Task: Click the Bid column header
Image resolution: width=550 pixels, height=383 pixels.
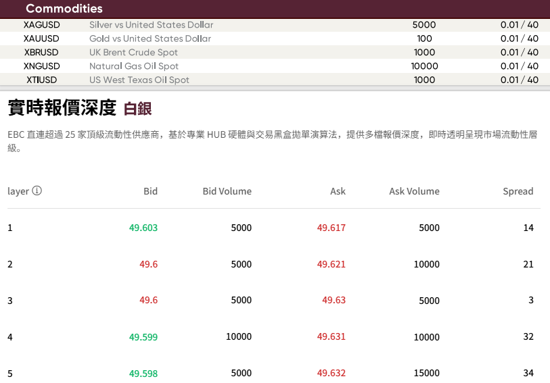Action: point(150,191)
